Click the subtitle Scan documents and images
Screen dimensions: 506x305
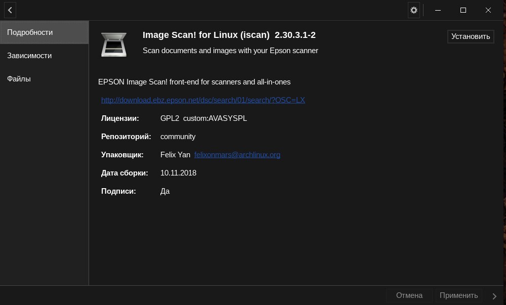tap(230, 51)
